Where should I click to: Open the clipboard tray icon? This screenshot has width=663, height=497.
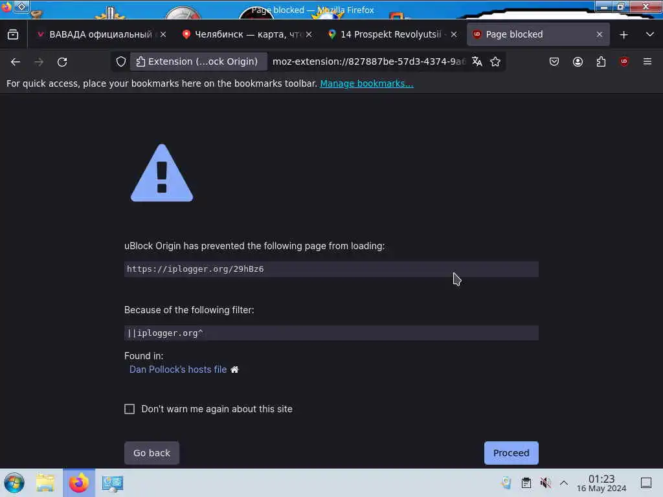(526, 483)
